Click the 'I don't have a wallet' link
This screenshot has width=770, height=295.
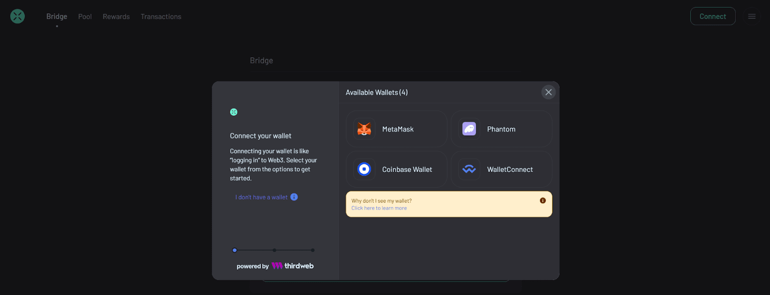tap(261, 197)
